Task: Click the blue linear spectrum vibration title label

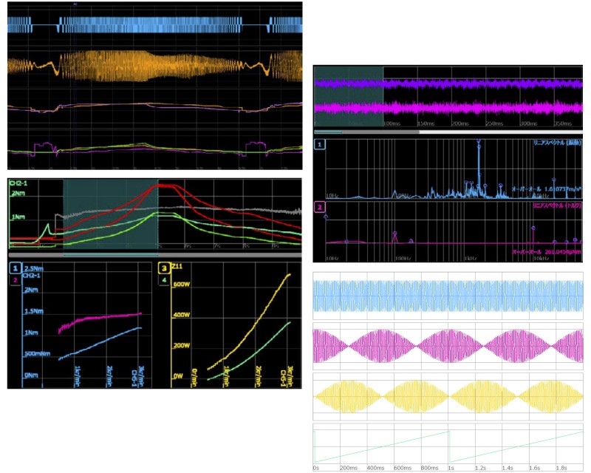Action: (x=557, y=143)
